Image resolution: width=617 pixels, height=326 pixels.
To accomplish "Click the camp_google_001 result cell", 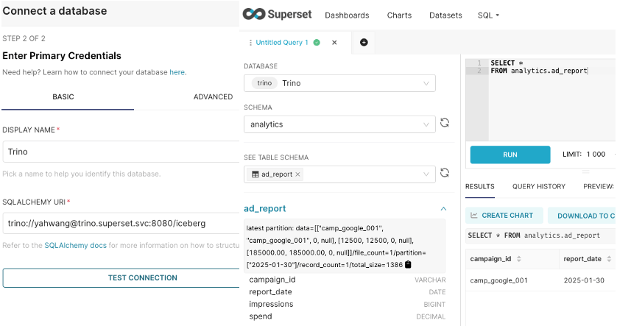I will pos(499,280).
